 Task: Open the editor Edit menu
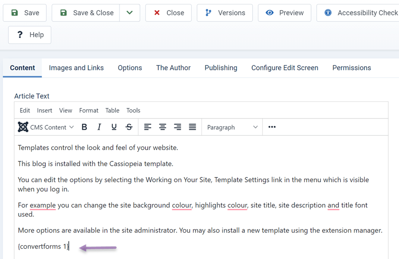25,110
